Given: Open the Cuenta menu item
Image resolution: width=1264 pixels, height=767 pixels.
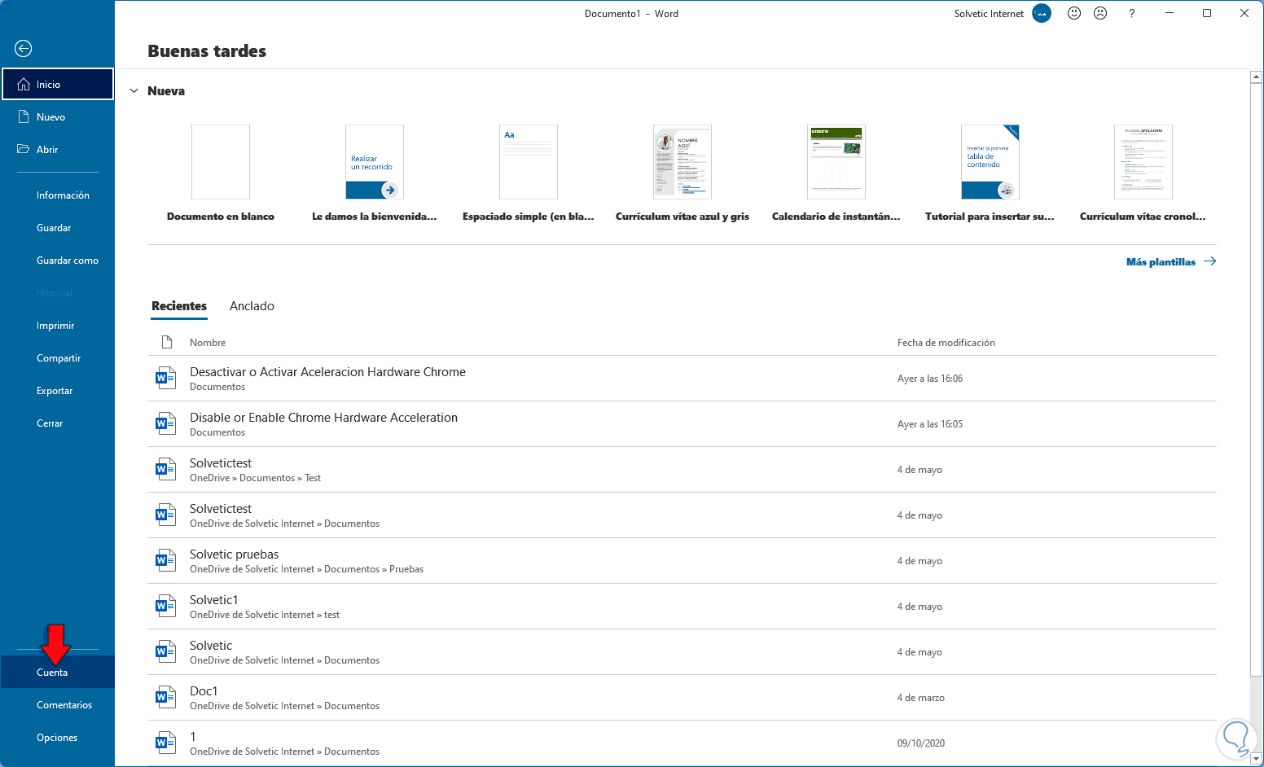Looking at the screenshot, I should coord(52,673).
